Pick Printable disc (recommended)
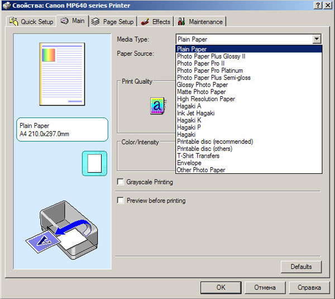This screenshot has height=299, width=335. pos(249,141)
